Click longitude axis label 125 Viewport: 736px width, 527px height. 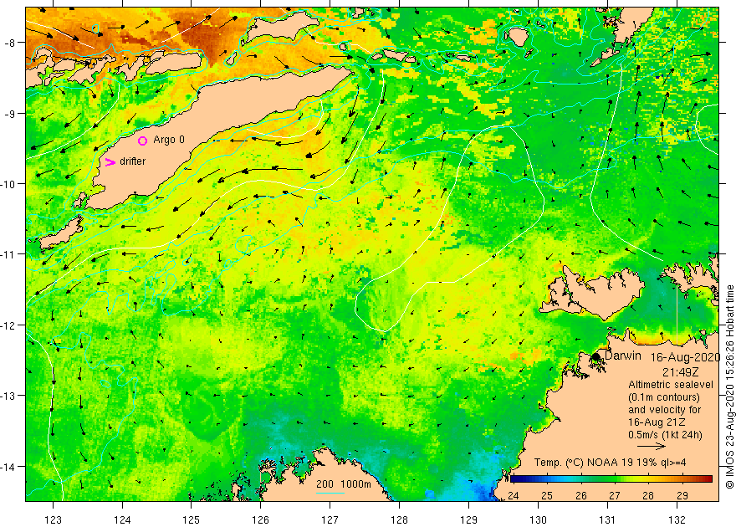click(x=191, y=519)
